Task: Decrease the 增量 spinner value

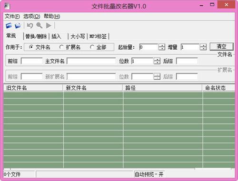Action: [203, 49]
